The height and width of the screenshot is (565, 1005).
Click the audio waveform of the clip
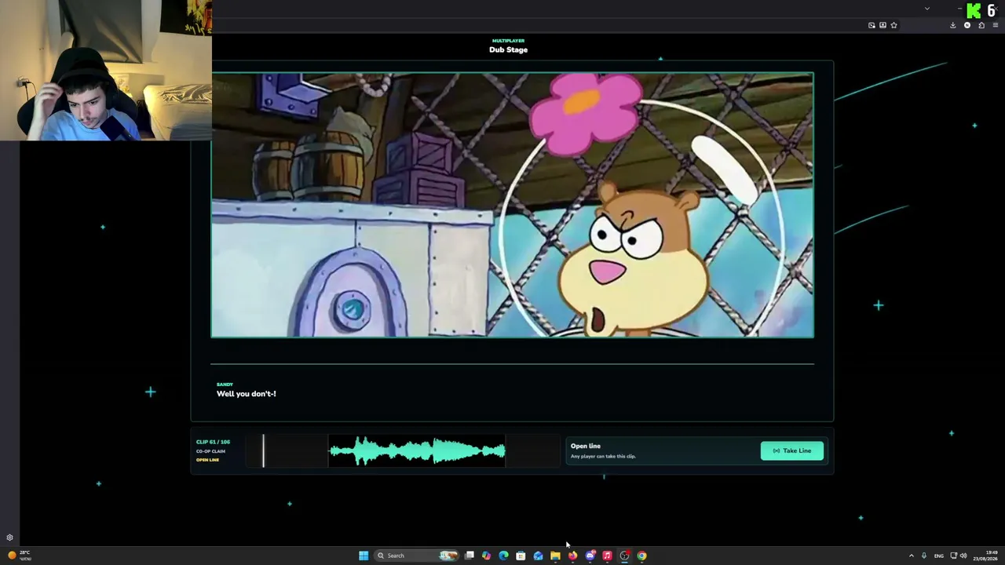[x=417, y=450]
